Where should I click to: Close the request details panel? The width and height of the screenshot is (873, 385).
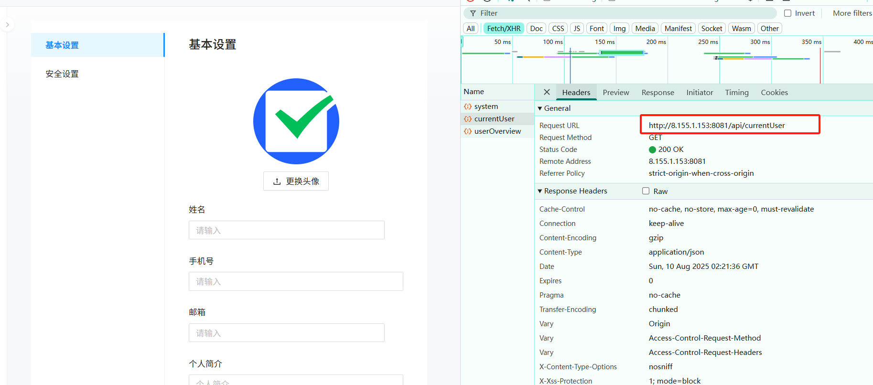[547, 92]
